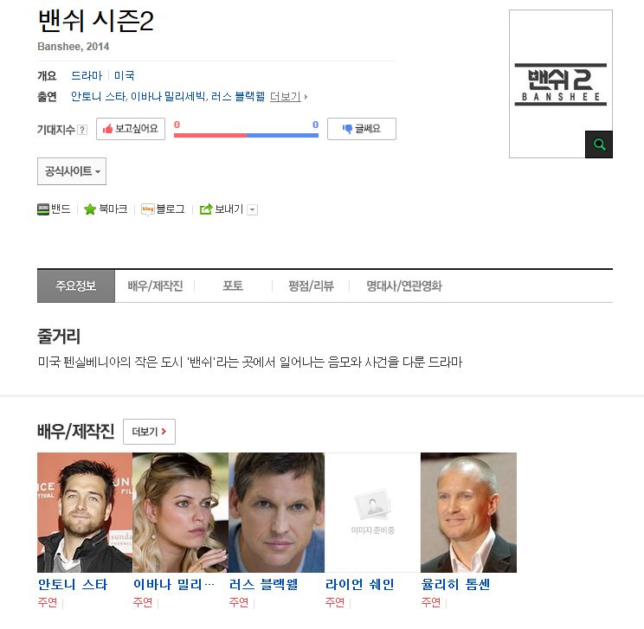This screenshot has height=629, width=644.
Task: Open the 명대사/연관영화 tab
Action: pyautogui.click(x=403, y=286)
